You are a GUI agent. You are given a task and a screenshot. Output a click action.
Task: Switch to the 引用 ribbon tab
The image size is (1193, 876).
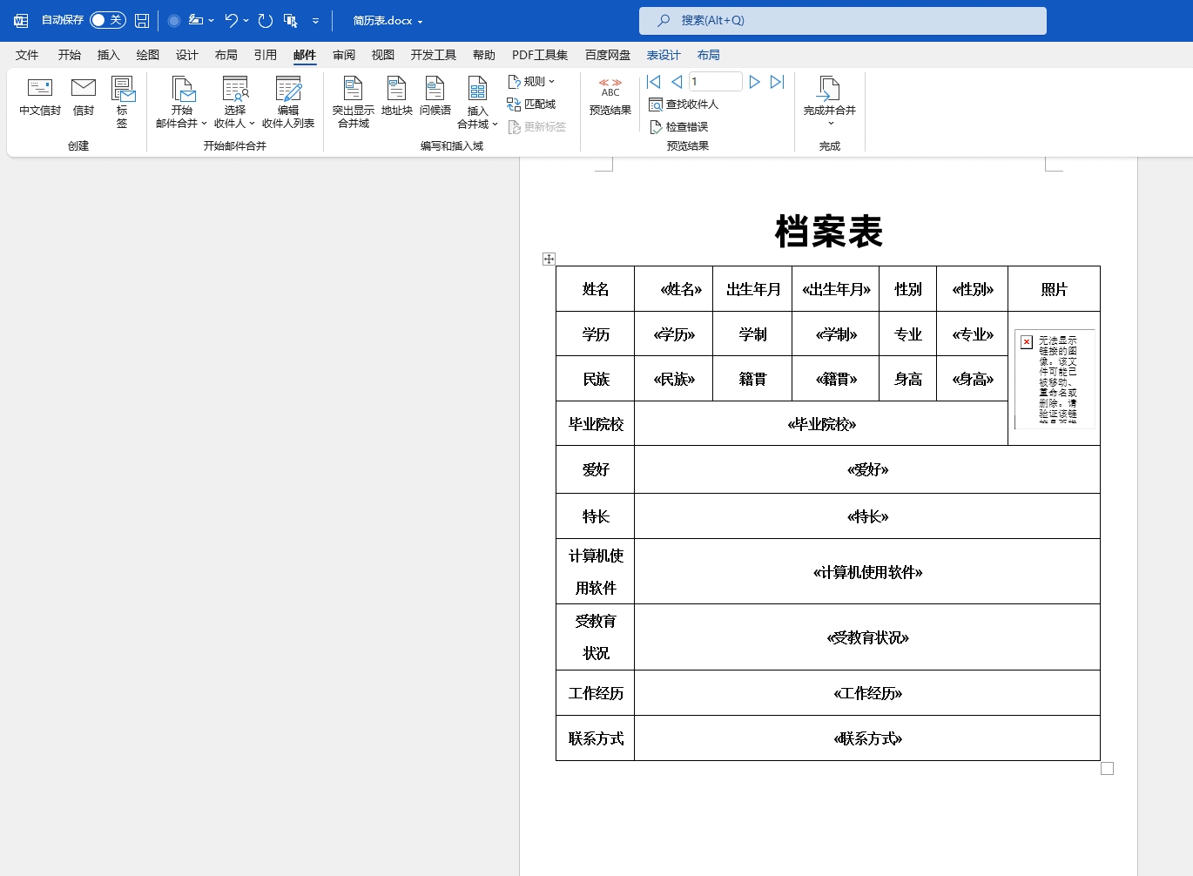coord(266,55)
